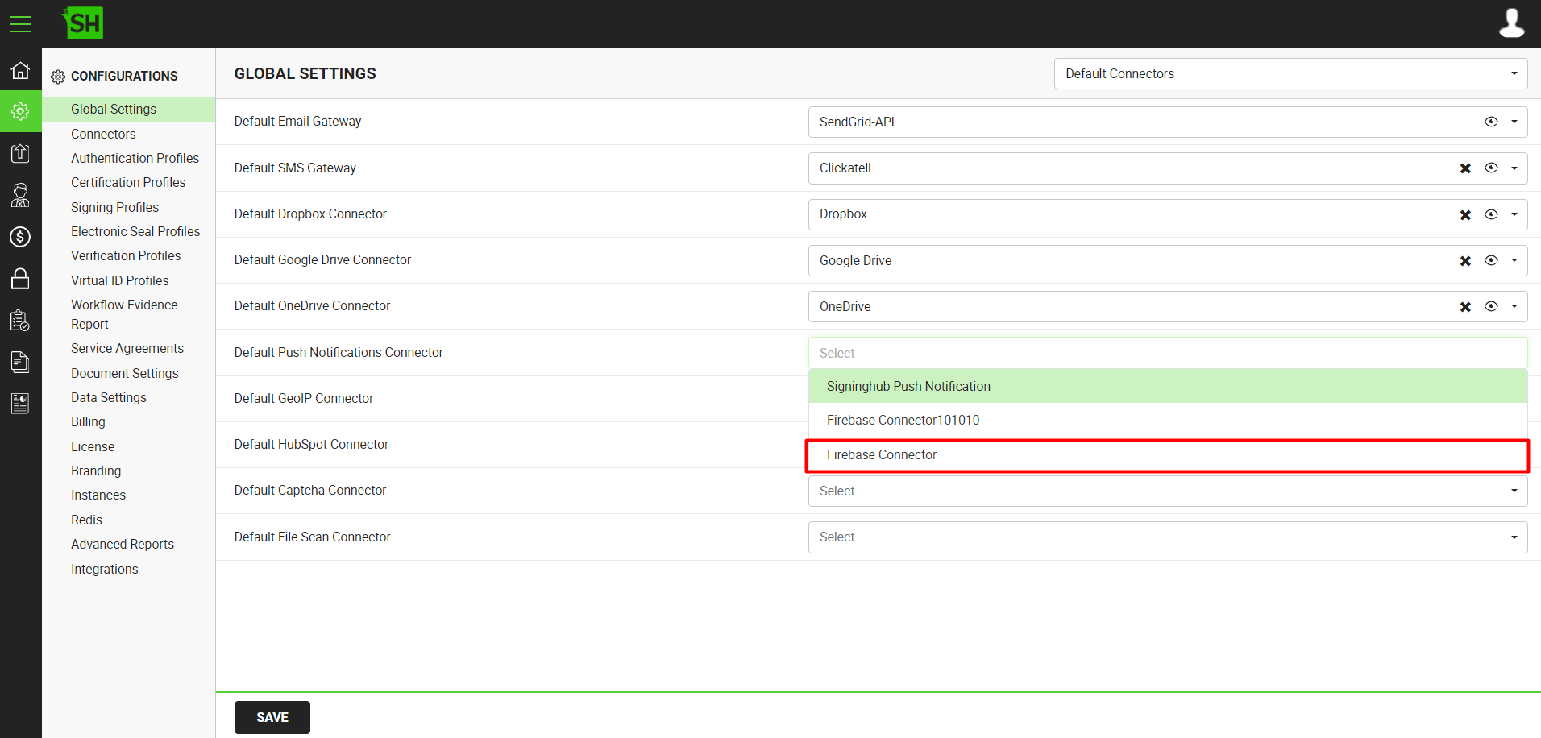Open the Default Connectors section dropdown
Image resolution: width=1541 pixels, height=738 pixels.
(x=1290, y=73)
